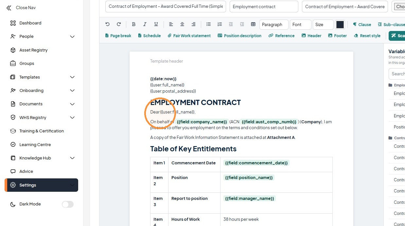Screen dimensions: 405x226
Task: Click the Settings gear icon
Action: tap(13, 185)
